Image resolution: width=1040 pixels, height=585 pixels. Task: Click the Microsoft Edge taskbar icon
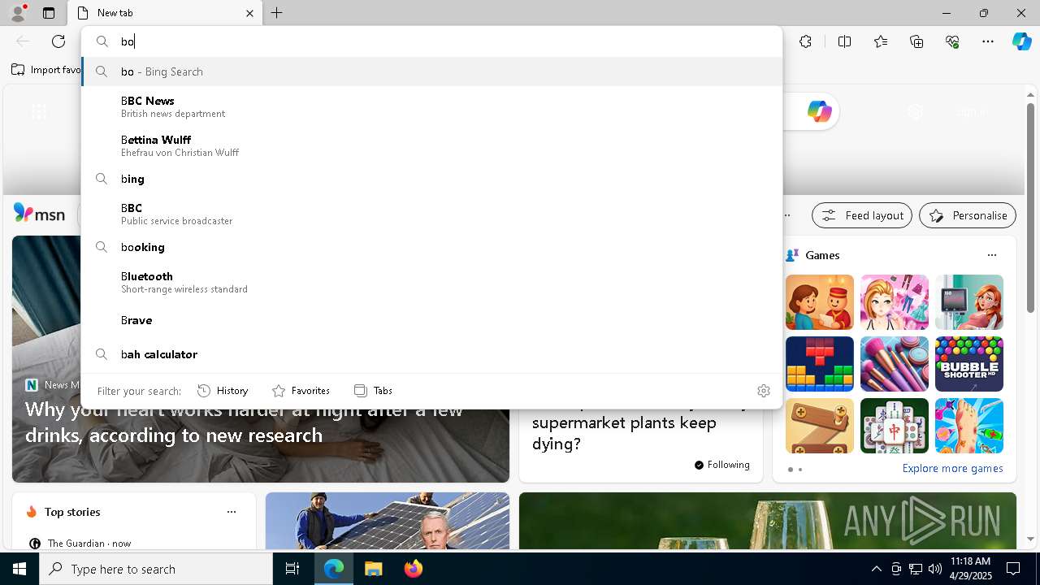pos(334,569)
